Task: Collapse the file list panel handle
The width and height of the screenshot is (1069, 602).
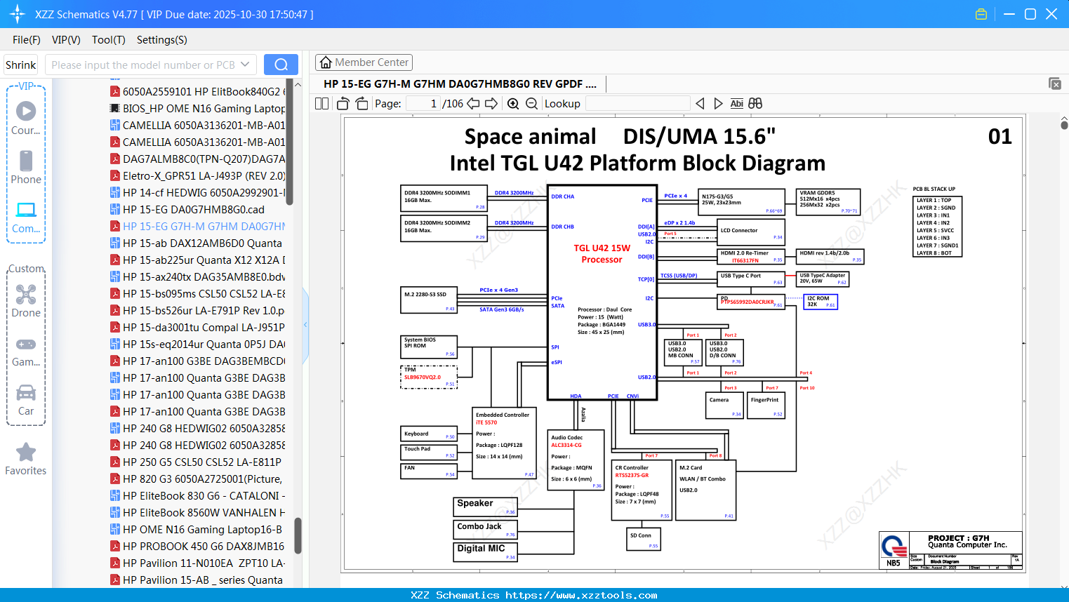Action: [305, 325]
